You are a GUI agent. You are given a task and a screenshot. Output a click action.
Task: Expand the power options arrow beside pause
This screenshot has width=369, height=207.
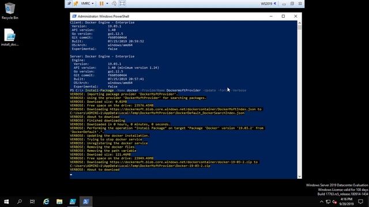click(x=107, y=3)
